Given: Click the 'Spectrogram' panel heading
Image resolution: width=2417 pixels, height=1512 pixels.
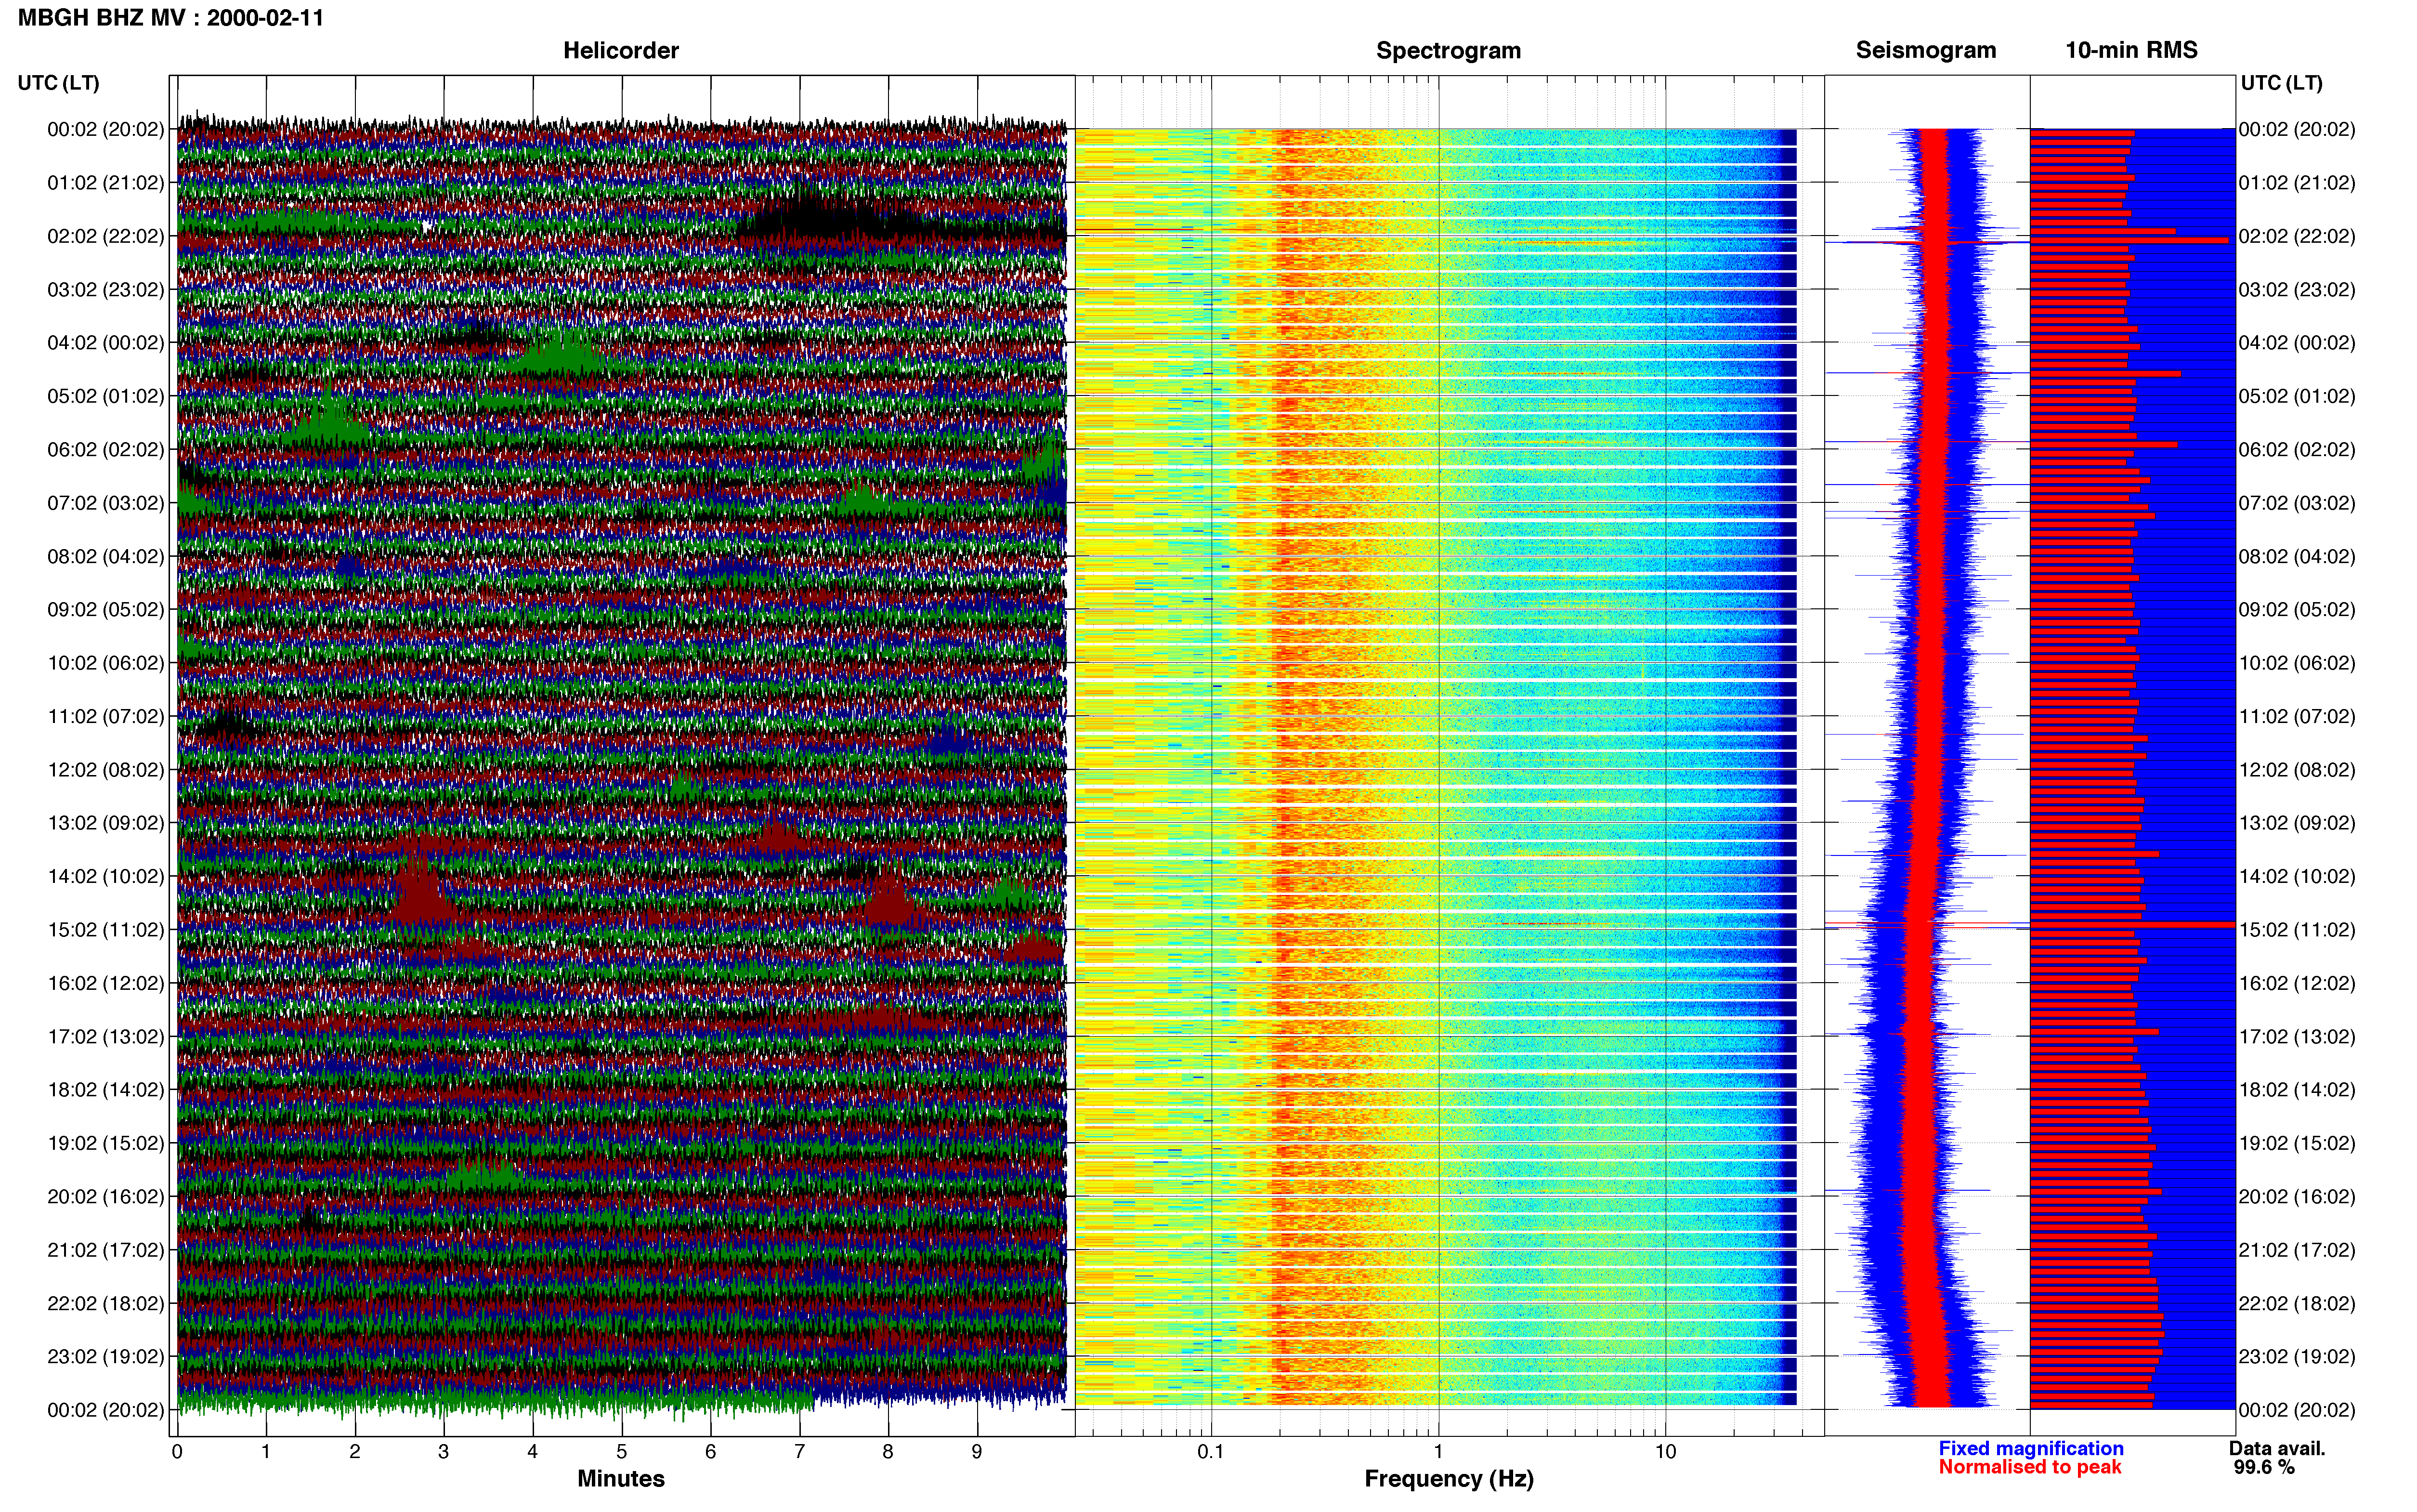Looking at the screenshot, I should point(1449,51).
